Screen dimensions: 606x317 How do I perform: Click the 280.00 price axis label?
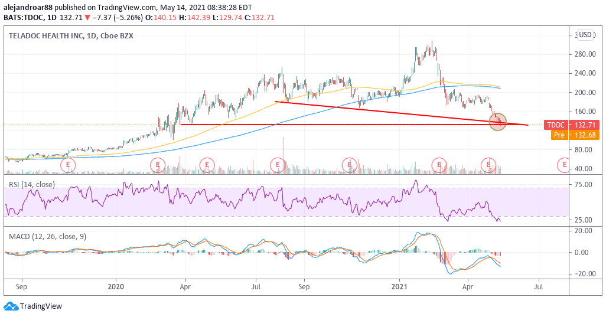[585, 54]
